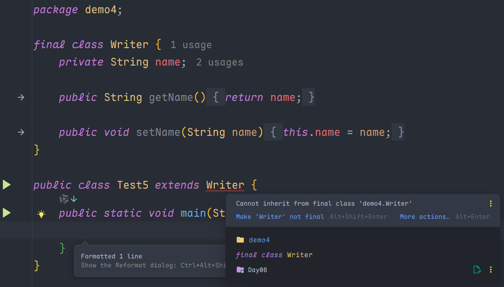
Task: Open the edit source icon in popup
Action: pyautogui.click(x=477, y=270)
